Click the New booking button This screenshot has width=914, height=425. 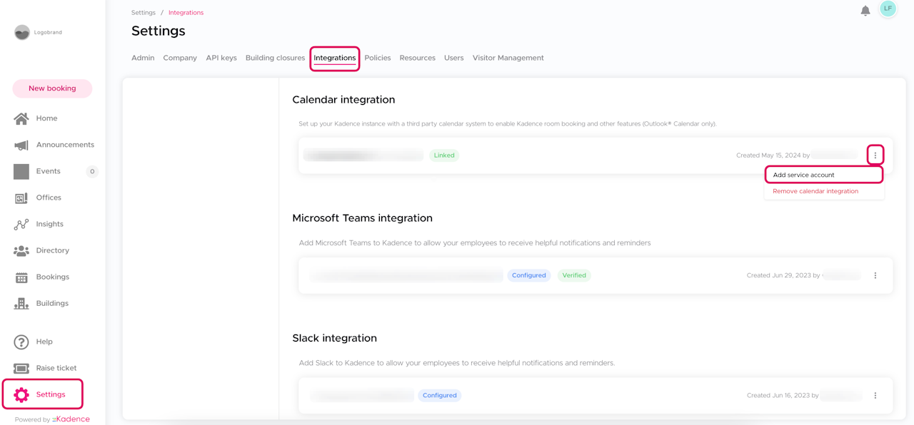[x=52, y=88]
